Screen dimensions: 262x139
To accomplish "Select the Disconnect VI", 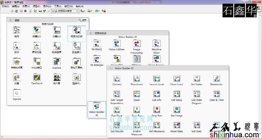I will pyautogui.click(x=137, y=80).
